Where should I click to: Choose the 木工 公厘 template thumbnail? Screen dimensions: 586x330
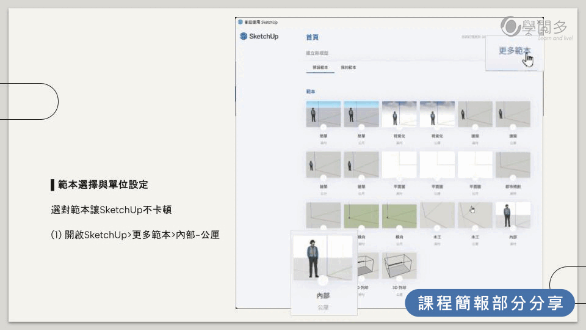click(475, 215)
